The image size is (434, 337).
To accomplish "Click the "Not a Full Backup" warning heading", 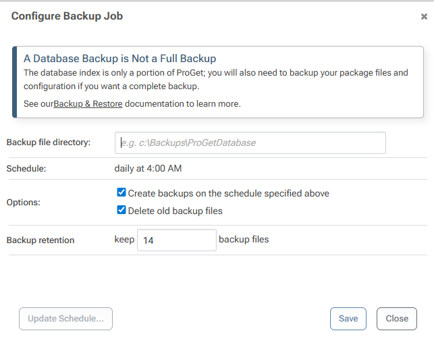I will click(x=119, y=59).
